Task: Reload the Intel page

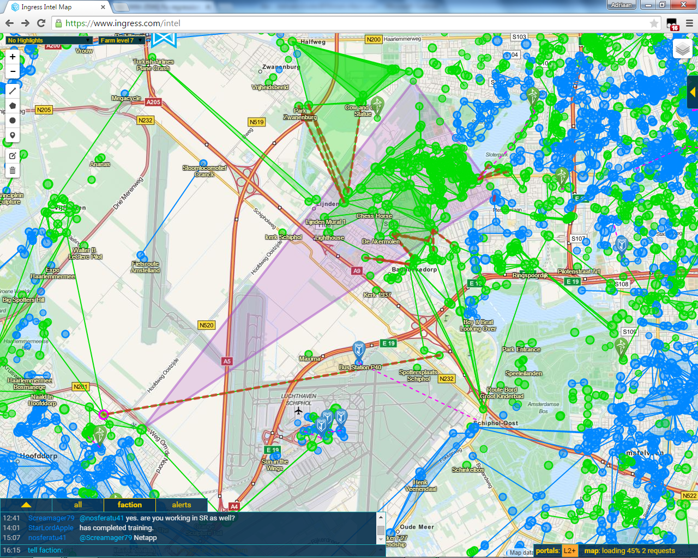Action: [x=41, y=23]
